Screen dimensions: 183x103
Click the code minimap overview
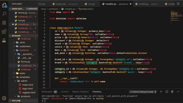(x=176, y=17)
